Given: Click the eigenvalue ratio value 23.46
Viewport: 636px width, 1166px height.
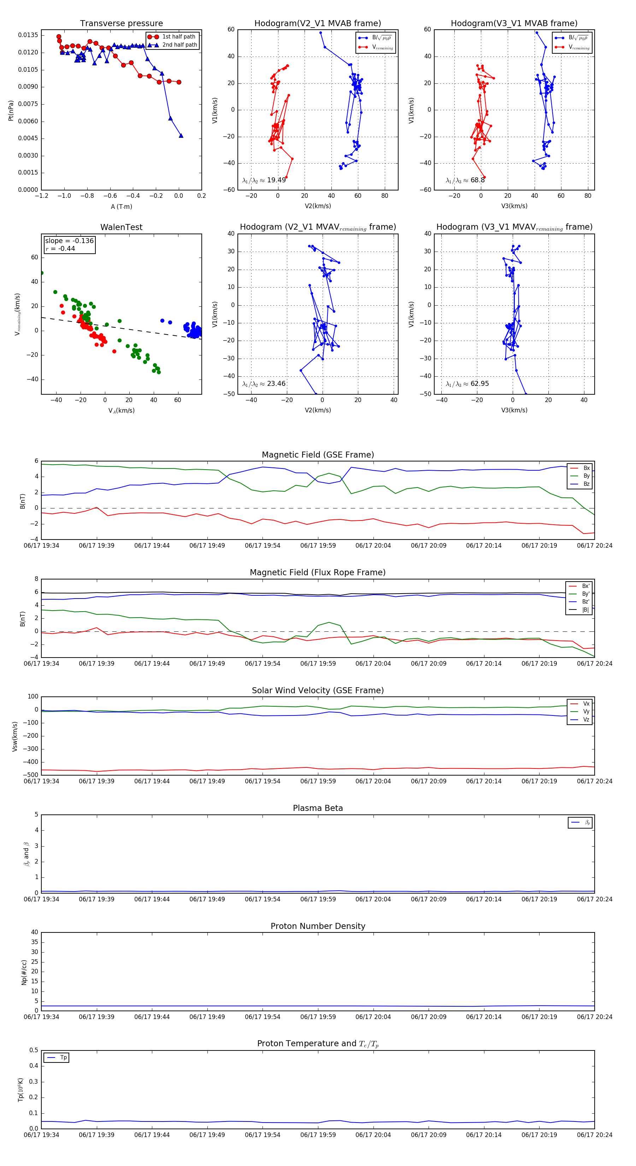Looking at the screenshot, I should coord(277,384).
